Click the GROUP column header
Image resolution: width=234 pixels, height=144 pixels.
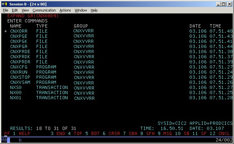click(81, 26)
